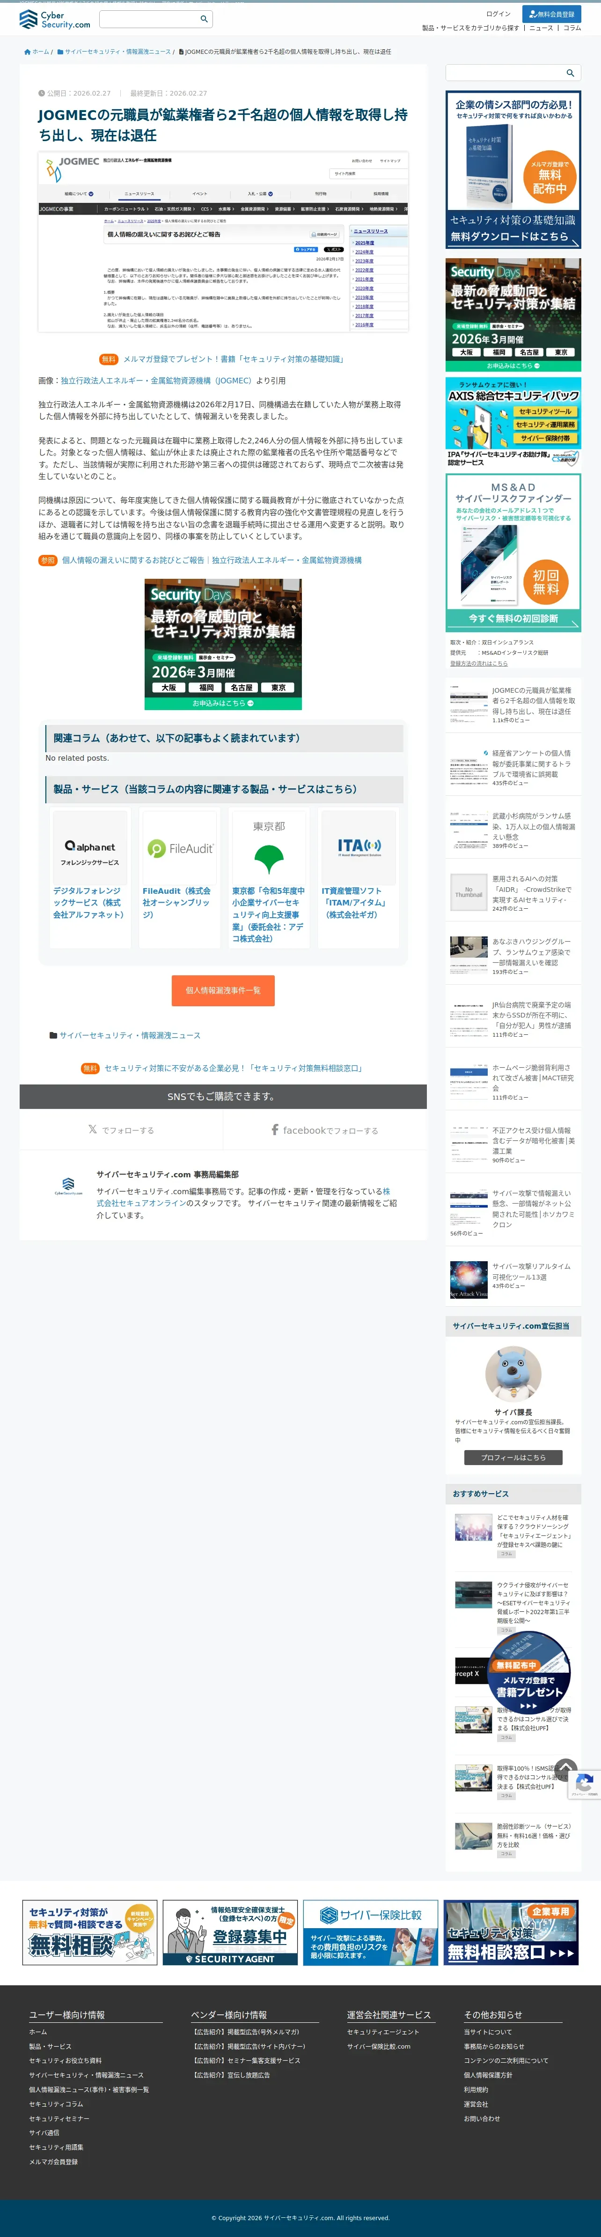601x2237 pixels.
Task: Open 登録方法の流れはこちら link
Action: pos(479,664)
